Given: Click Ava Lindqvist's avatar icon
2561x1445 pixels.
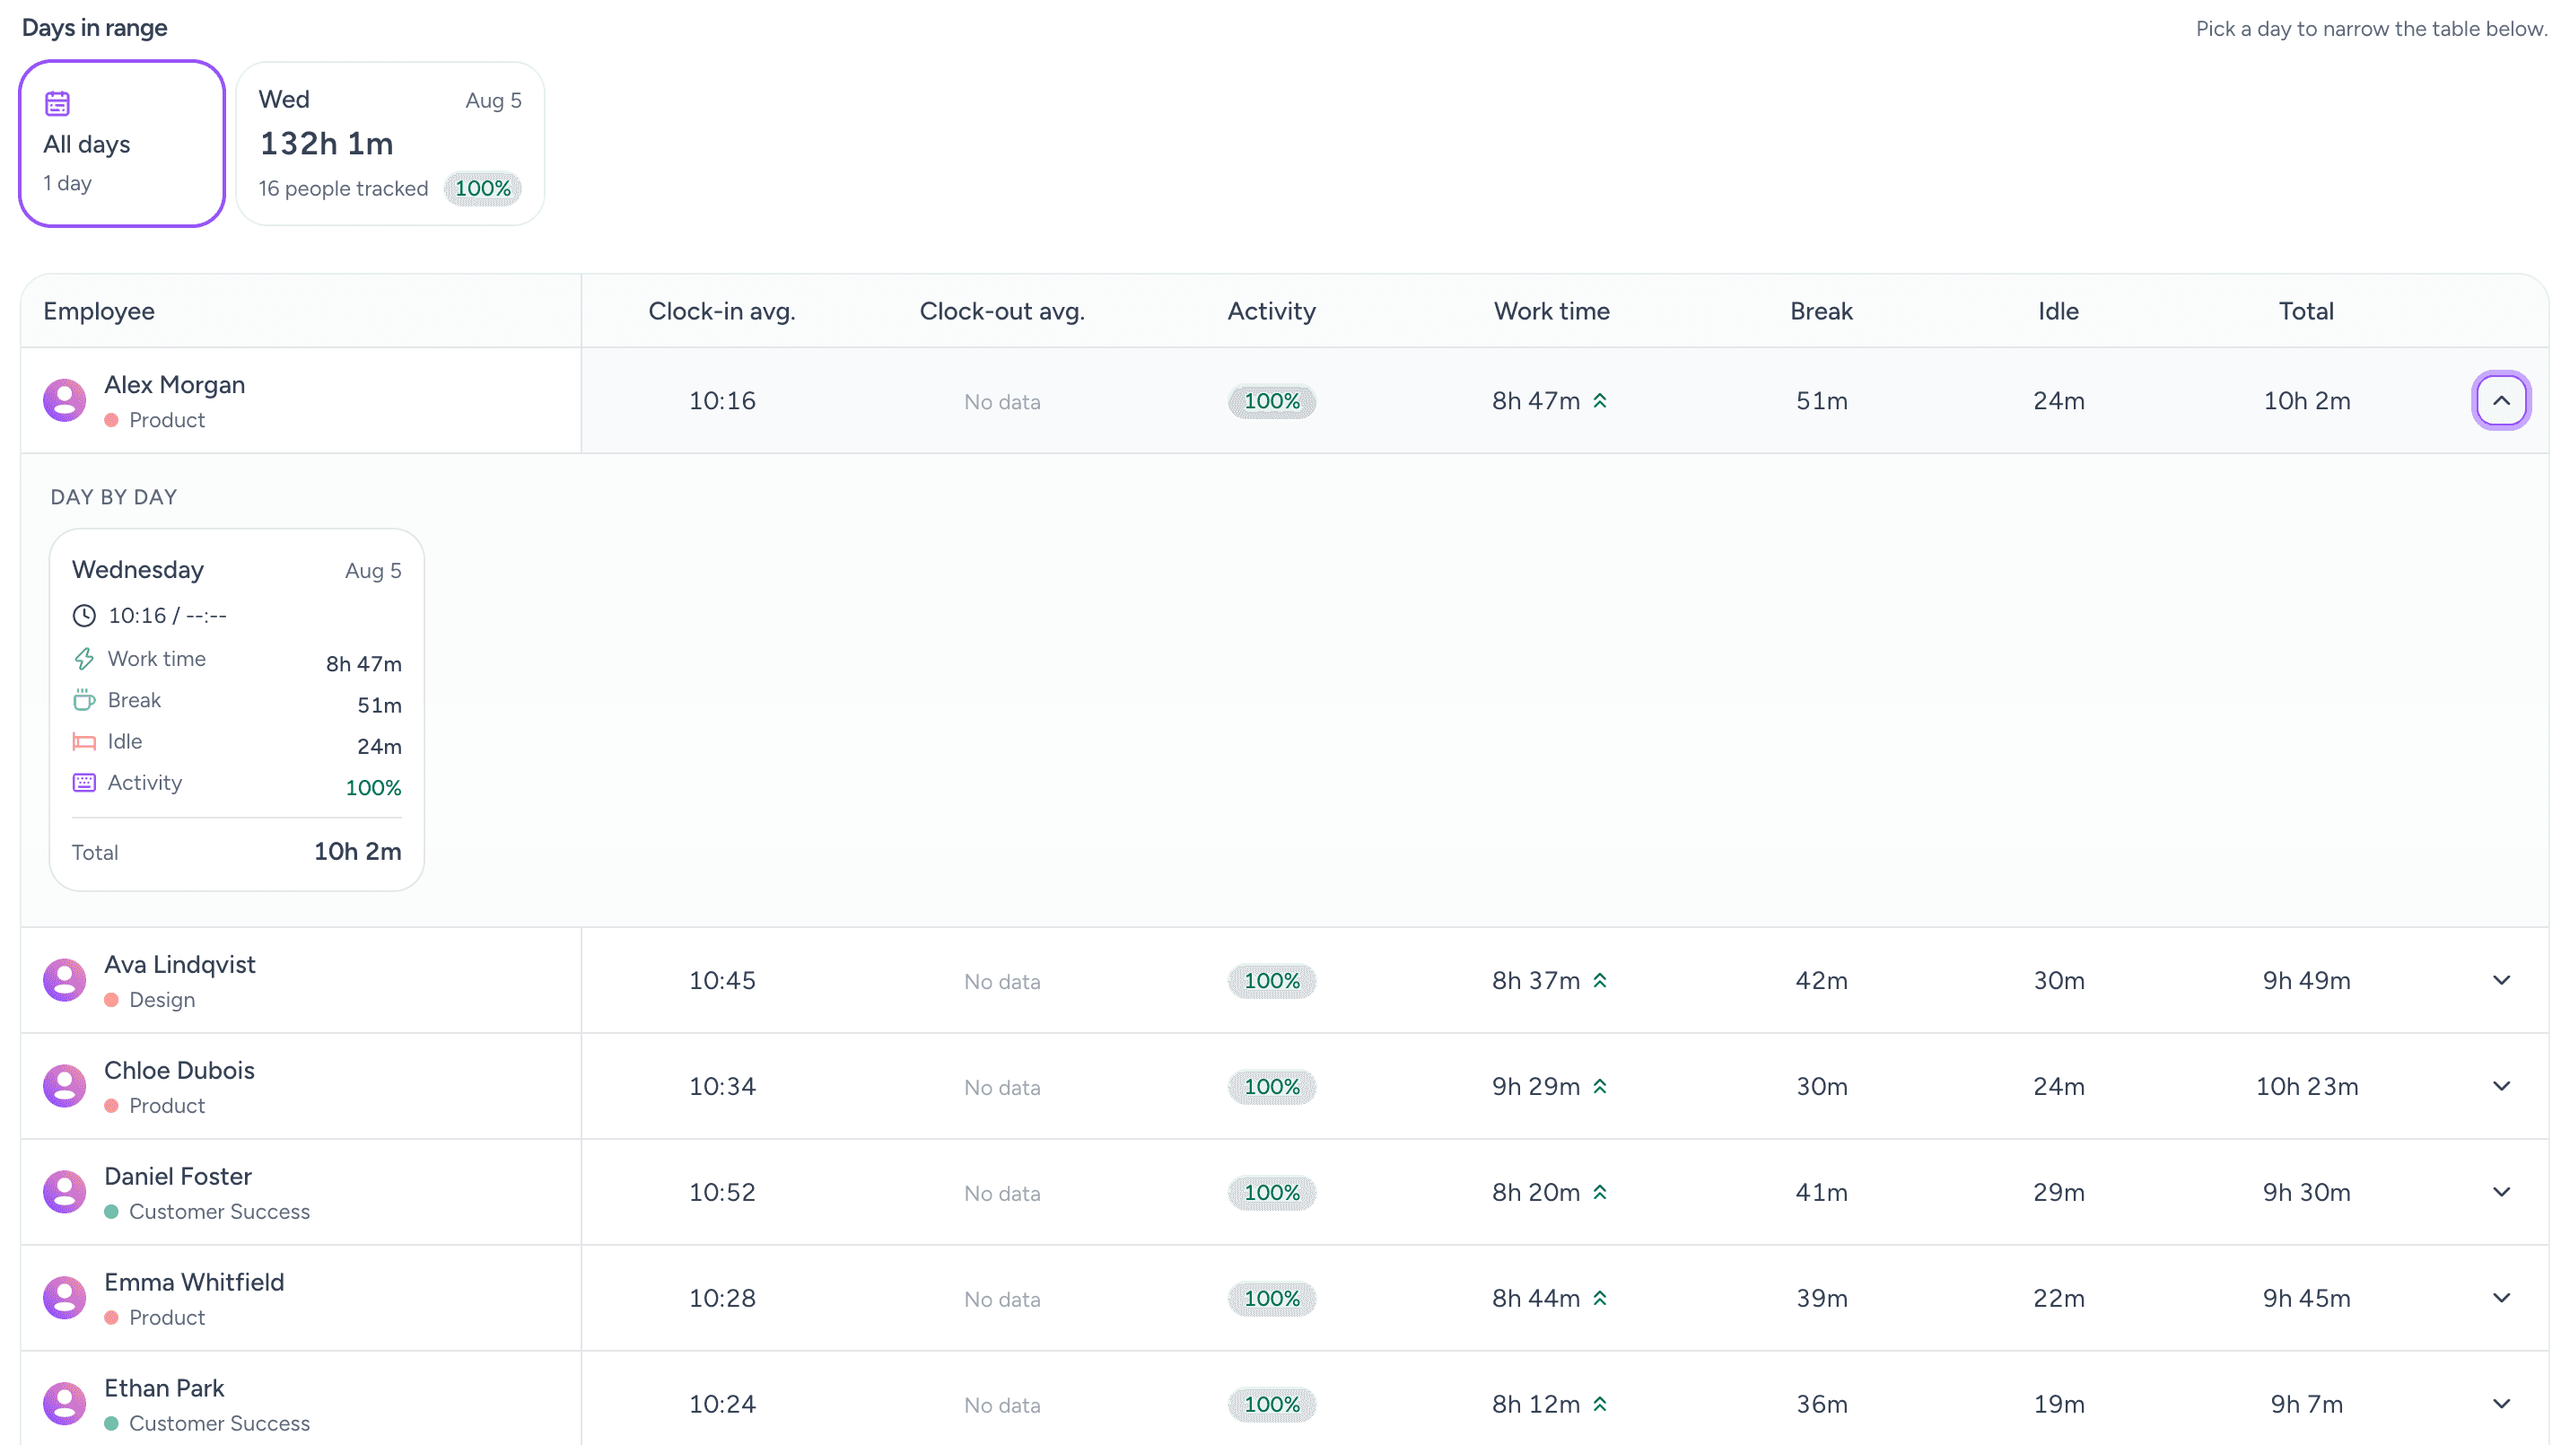Looking at the screenshot, I should coord(65,979).
